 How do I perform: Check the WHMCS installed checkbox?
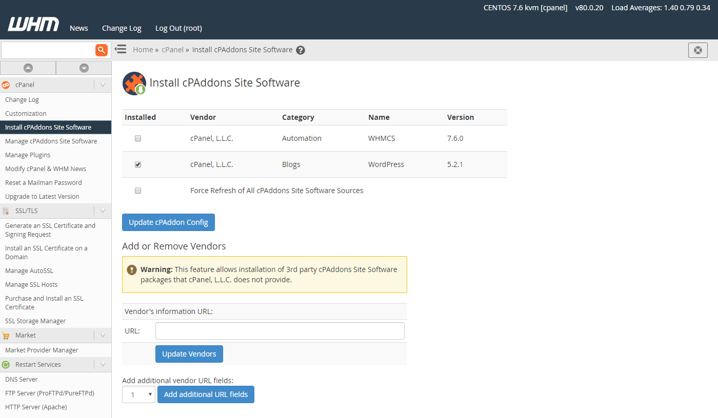137,138
